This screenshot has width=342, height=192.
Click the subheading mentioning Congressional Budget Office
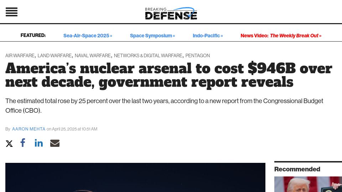click(x=164, y=106)
